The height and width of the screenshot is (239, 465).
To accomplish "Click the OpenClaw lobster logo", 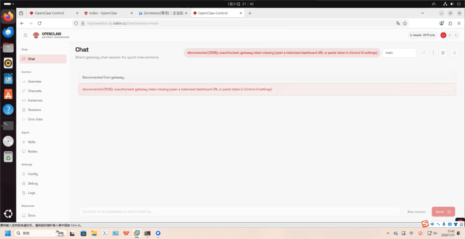I will click(36, 35).
